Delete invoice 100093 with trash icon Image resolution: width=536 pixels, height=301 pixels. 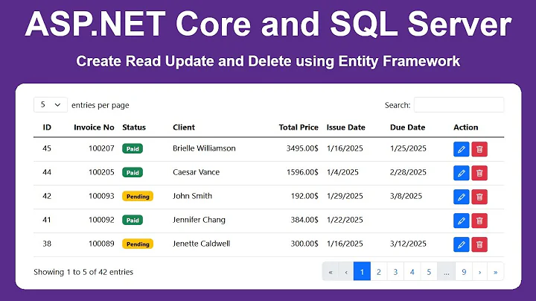(x=479, y=197)
